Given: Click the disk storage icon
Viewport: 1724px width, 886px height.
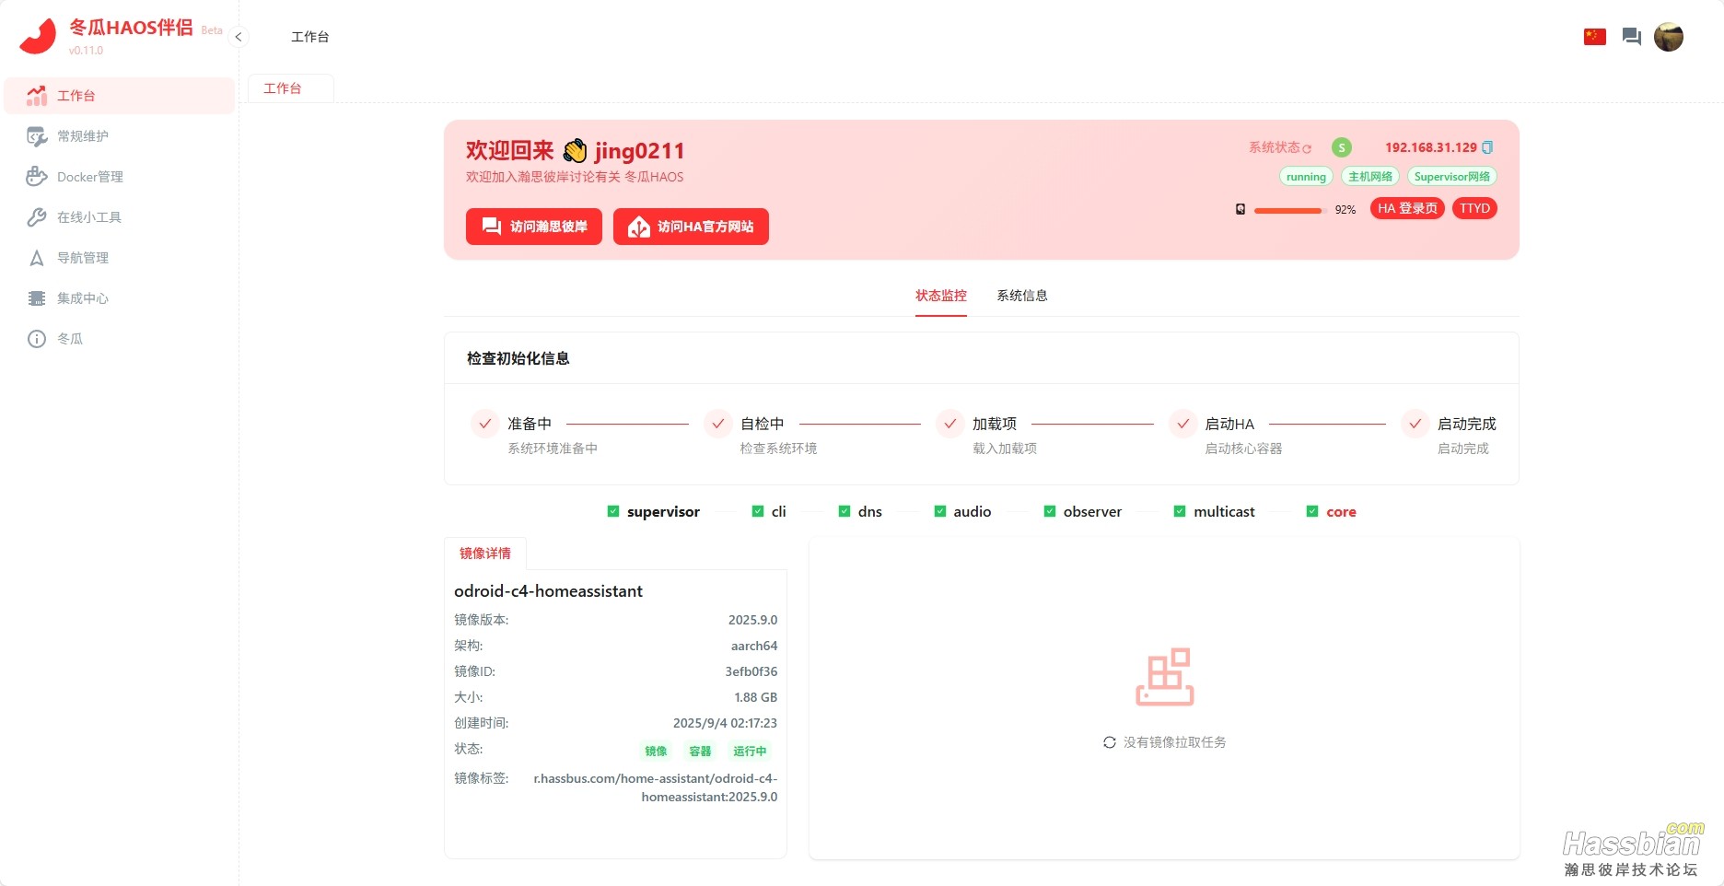Looking at the screenshot, I should point(1241,210).
